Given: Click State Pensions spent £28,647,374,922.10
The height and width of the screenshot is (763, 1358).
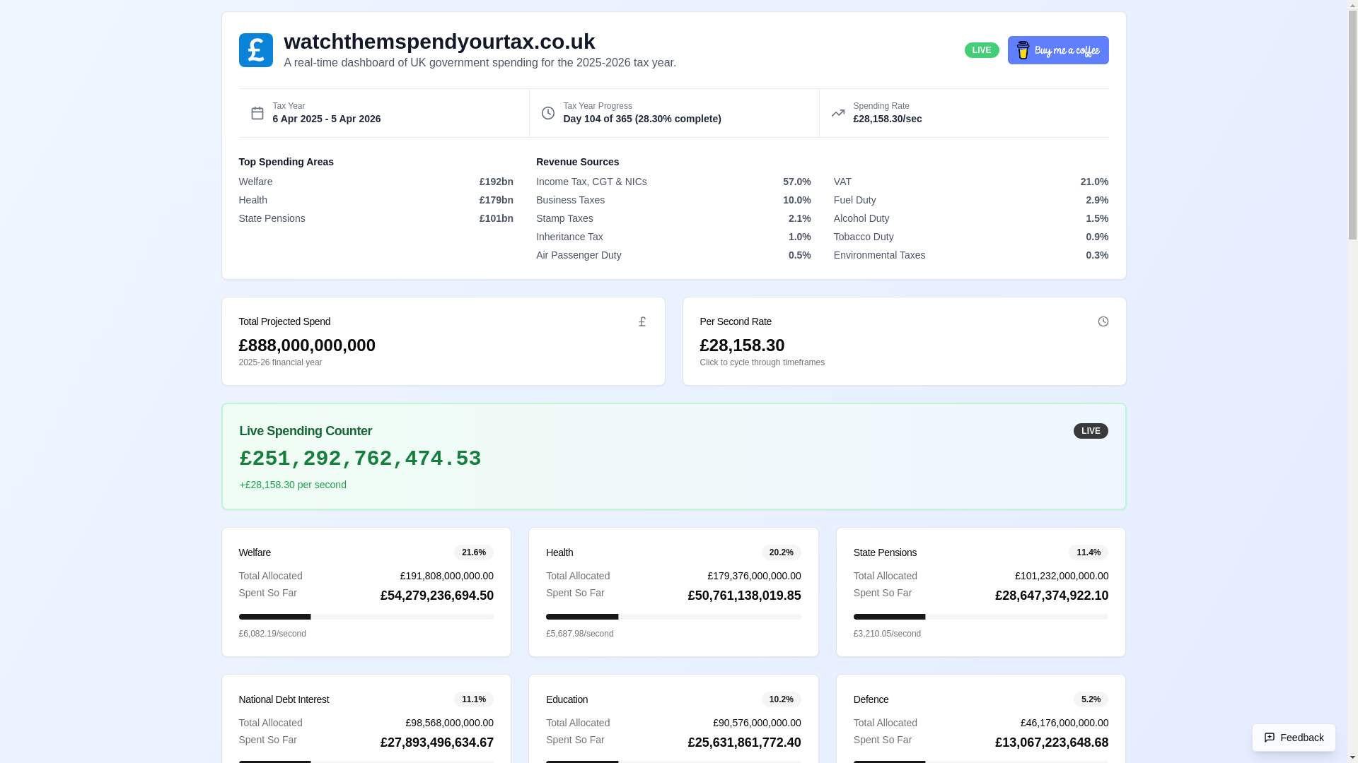Looking at the screenshot, I should (x=1051, y=596).
